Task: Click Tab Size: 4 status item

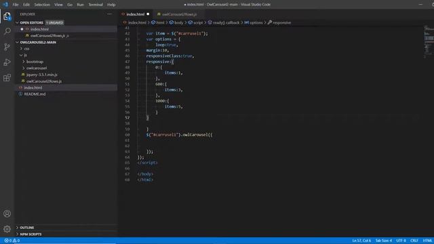Action: point(384,241)
